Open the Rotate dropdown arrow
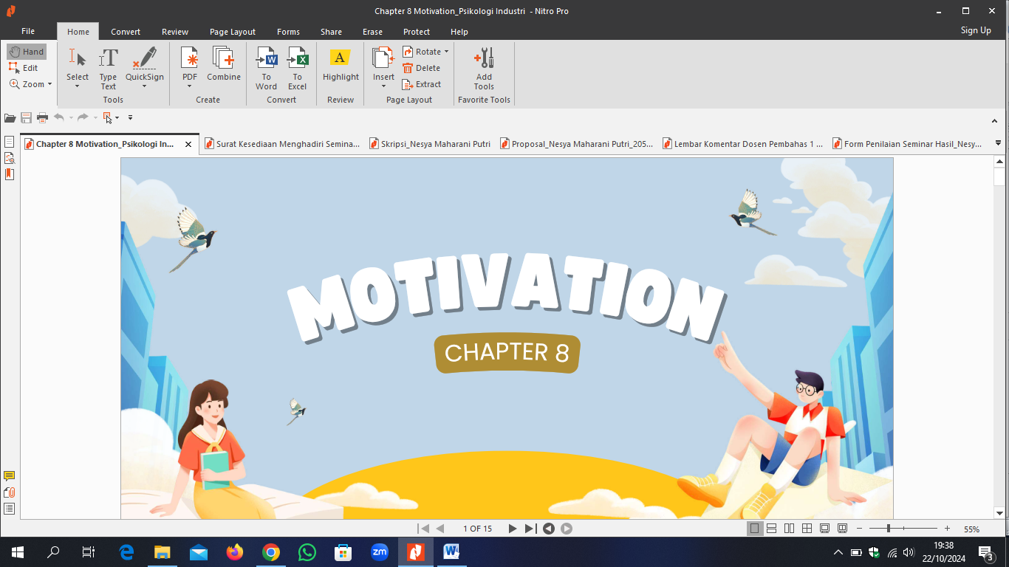The height and width of the screenshot is (567, 1009). click(446, 52)
